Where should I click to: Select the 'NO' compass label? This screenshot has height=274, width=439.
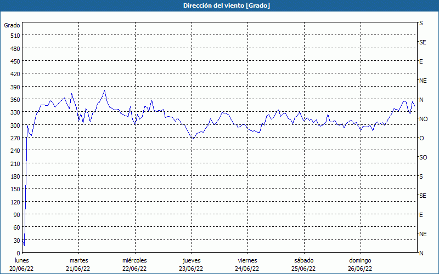tap(423, 119)
